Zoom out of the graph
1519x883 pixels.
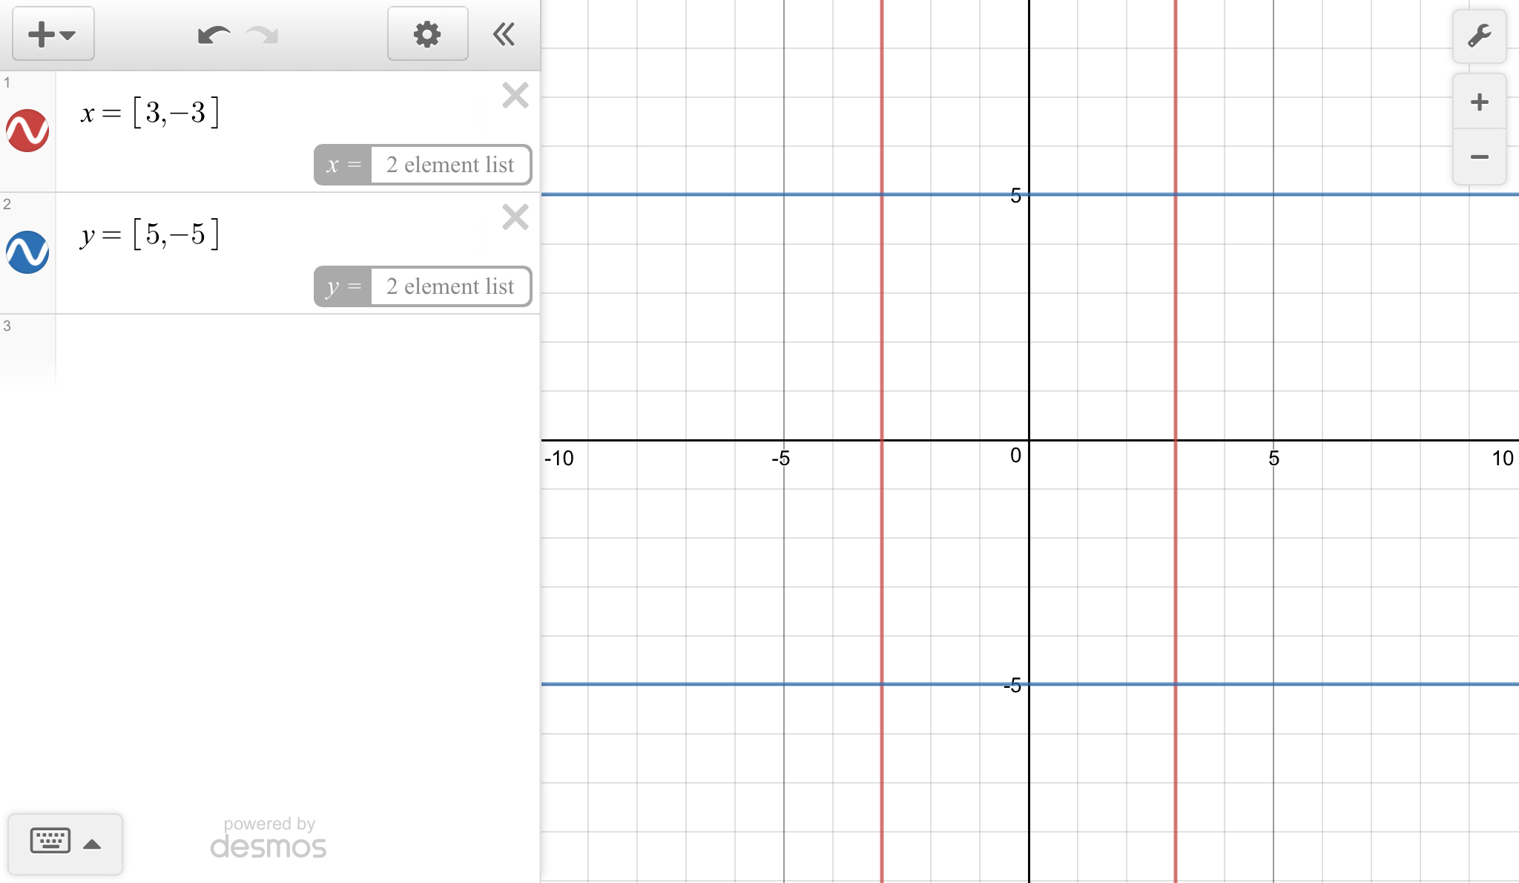tap(1479, 157)
